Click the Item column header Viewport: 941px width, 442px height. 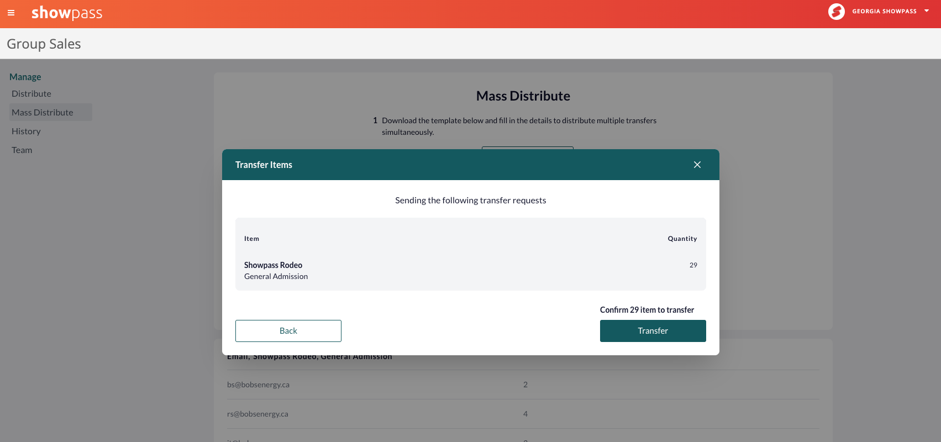251,239
